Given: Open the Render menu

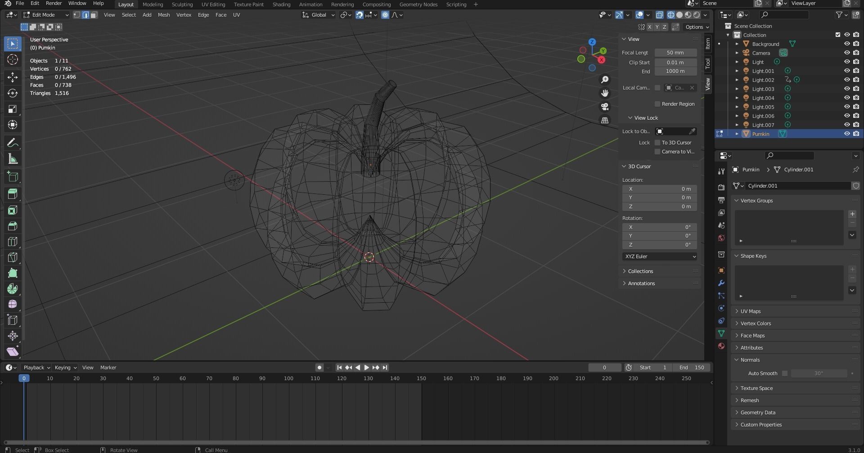Looking at the screenshot, I should 54,3.
